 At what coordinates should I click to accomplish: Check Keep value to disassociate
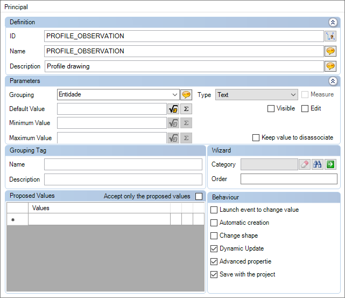tap(256, 137)
